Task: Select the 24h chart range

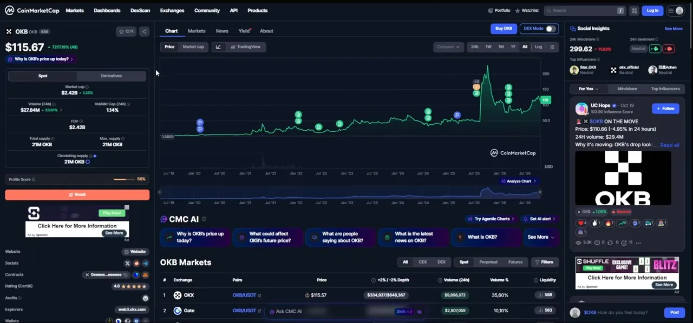Action: pyautogui.click(x=475, y=47)
